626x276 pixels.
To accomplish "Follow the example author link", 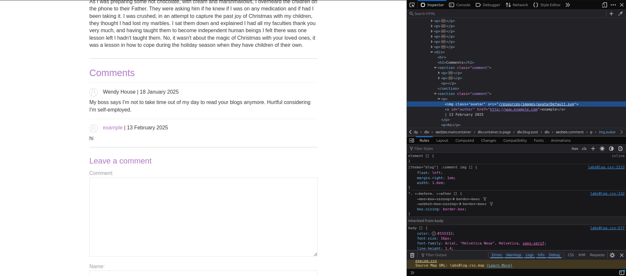I will click(x=112, y=128).
